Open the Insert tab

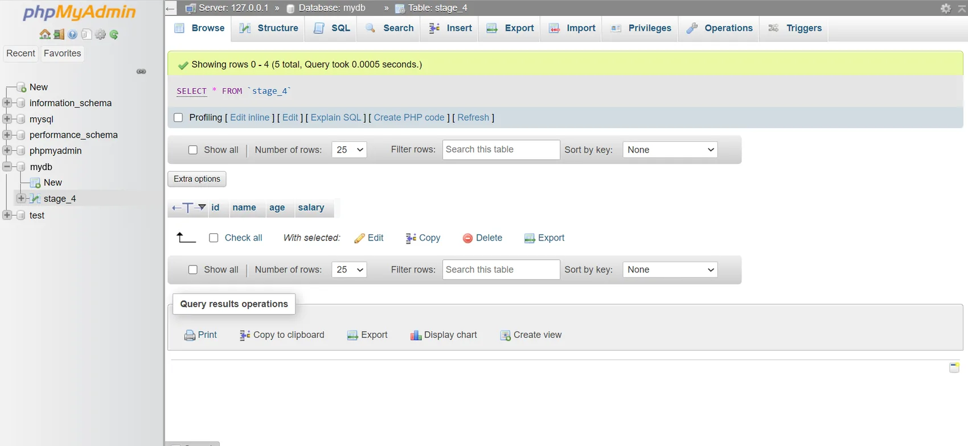coord(450,28)
